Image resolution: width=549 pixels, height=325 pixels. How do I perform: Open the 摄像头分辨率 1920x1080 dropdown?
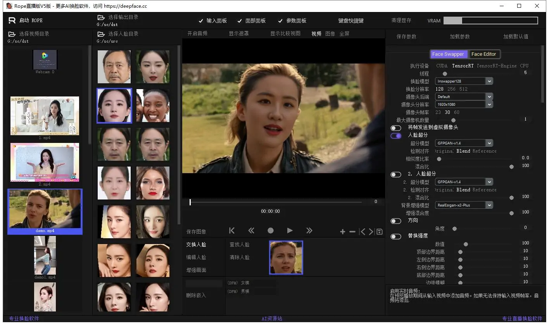click(464, 105)
